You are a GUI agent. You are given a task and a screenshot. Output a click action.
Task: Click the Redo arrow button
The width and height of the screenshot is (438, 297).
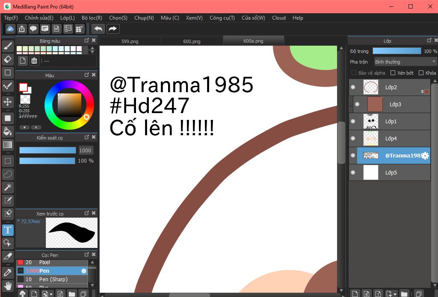click(x=112, y=29)
